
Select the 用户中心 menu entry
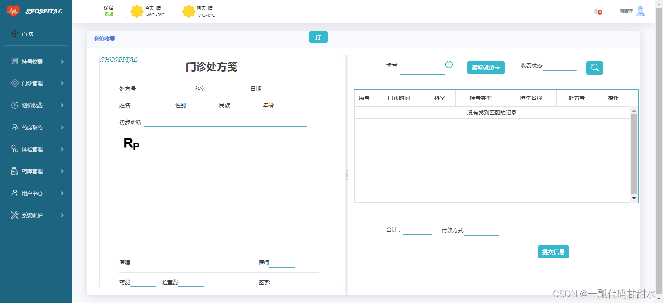click(x=39, y=193)
